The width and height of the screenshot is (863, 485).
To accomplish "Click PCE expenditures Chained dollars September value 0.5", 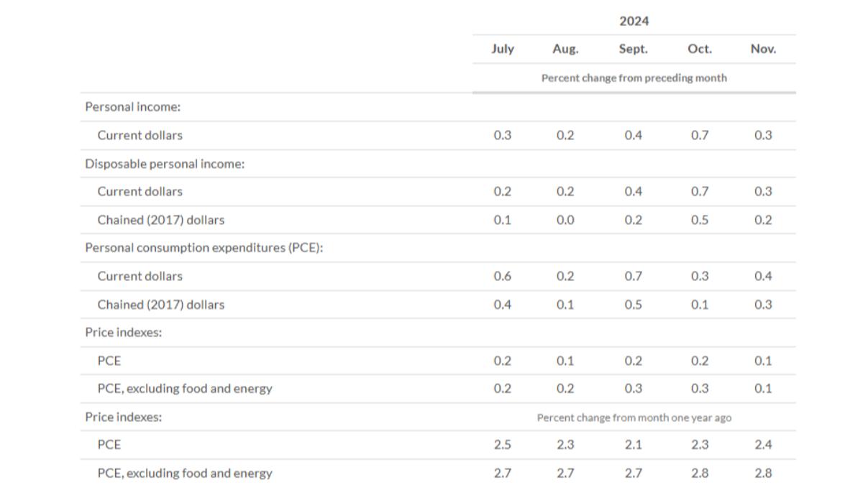I will [633, 305].
